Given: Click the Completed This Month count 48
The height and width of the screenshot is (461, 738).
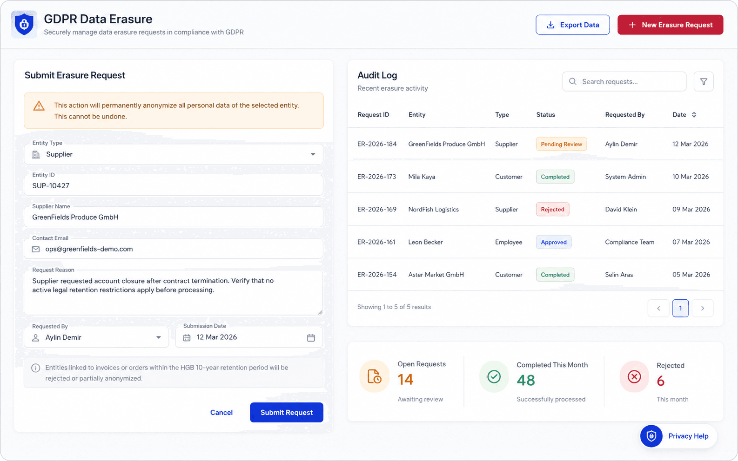Looking at the screenshot, I should [526, 381].
